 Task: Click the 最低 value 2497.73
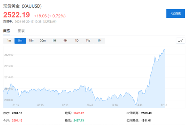(x=79, y=120)
